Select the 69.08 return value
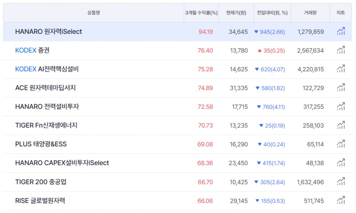 click(x=205, y=144)
